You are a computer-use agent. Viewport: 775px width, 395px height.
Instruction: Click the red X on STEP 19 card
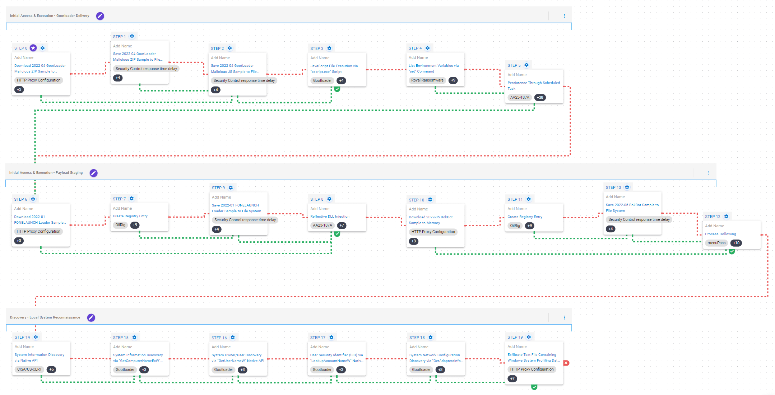tap(566, 363)
